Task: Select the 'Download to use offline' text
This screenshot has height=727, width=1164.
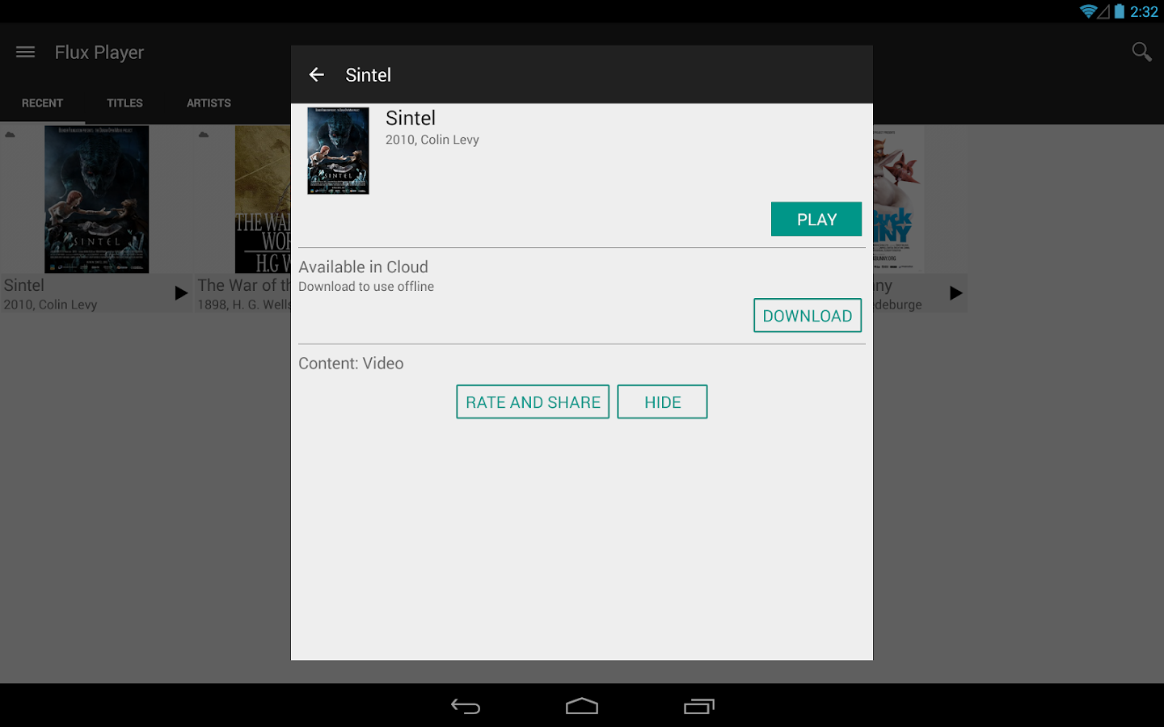Action: click(366, 287)
